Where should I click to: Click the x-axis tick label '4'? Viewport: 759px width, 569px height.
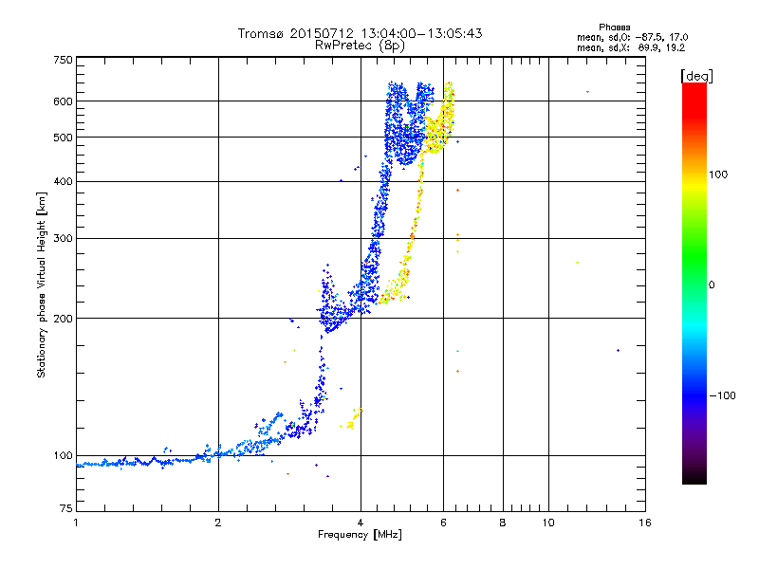pyautogui.click(x=361, y=523)
